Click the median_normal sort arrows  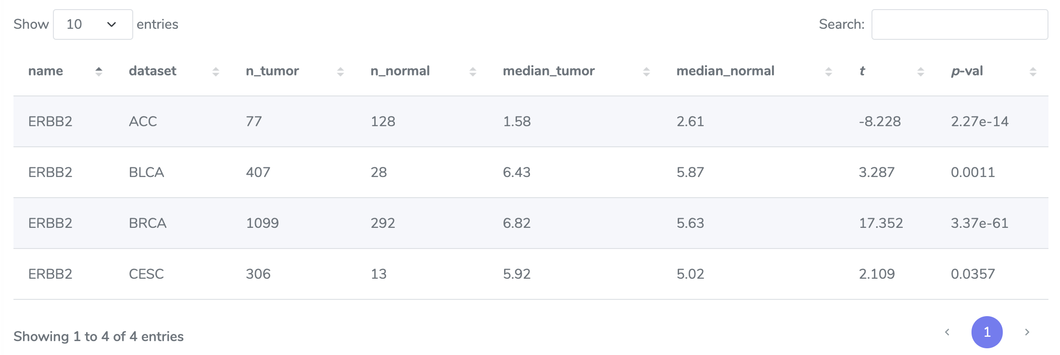click(x=828, y=71)
